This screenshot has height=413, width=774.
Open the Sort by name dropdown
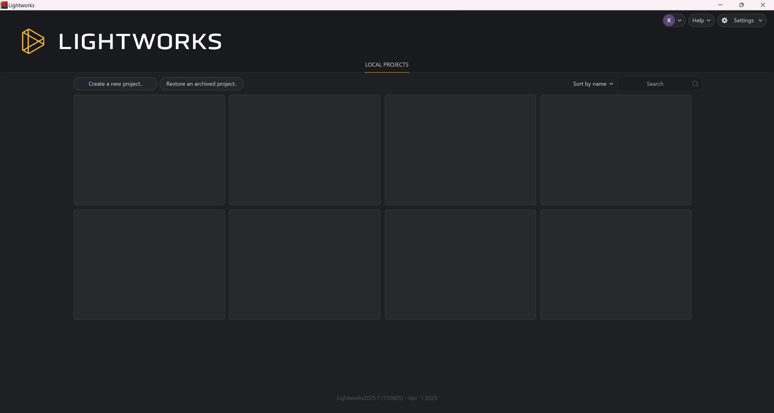[593, 84]
